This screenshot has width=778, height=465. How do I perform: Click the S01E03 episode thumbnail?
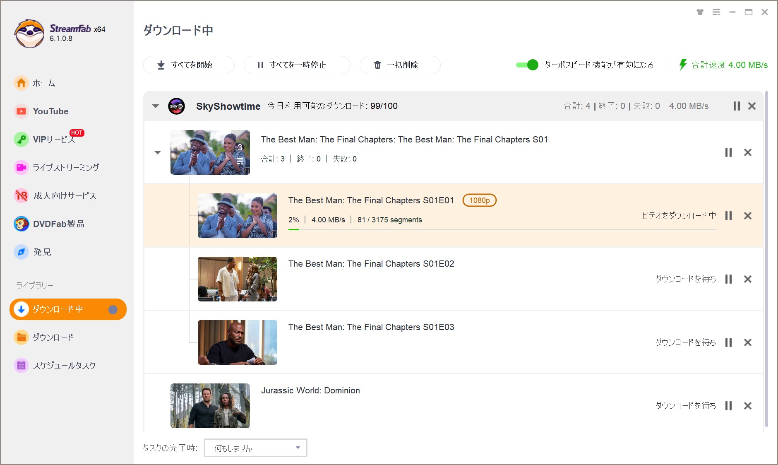click(238, 342)
